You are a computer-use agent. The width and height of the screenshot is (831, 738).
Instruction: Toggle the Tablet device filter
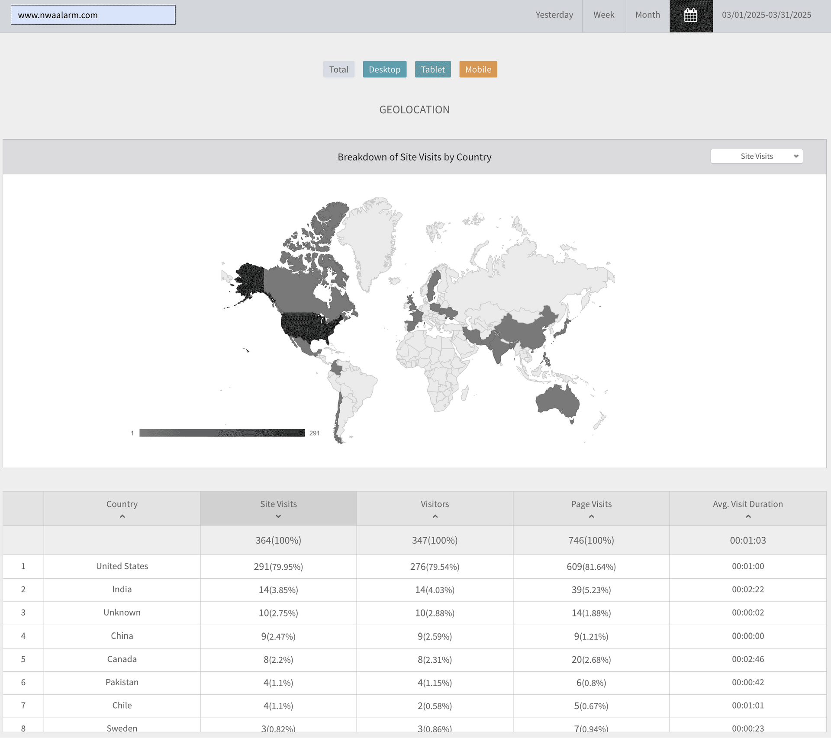pyautogui.click(x=433, y=69)
